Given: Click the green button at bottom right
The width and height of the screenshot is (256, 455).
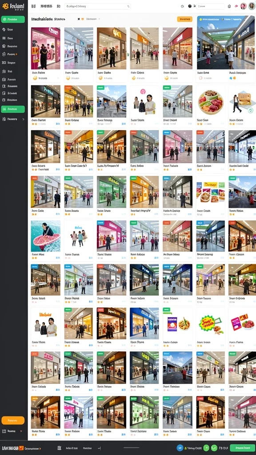Looking at the screenshot, I should 242,448.
